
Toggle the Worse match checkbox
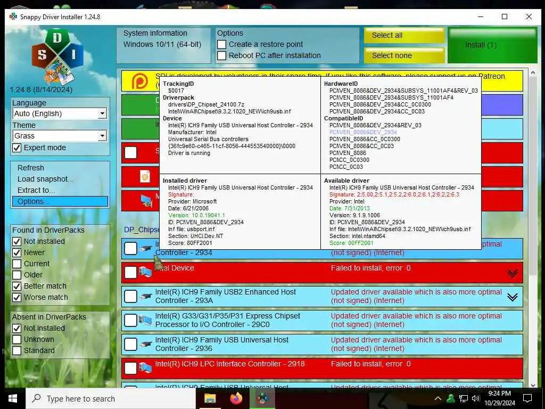click(x=16, y=297)
